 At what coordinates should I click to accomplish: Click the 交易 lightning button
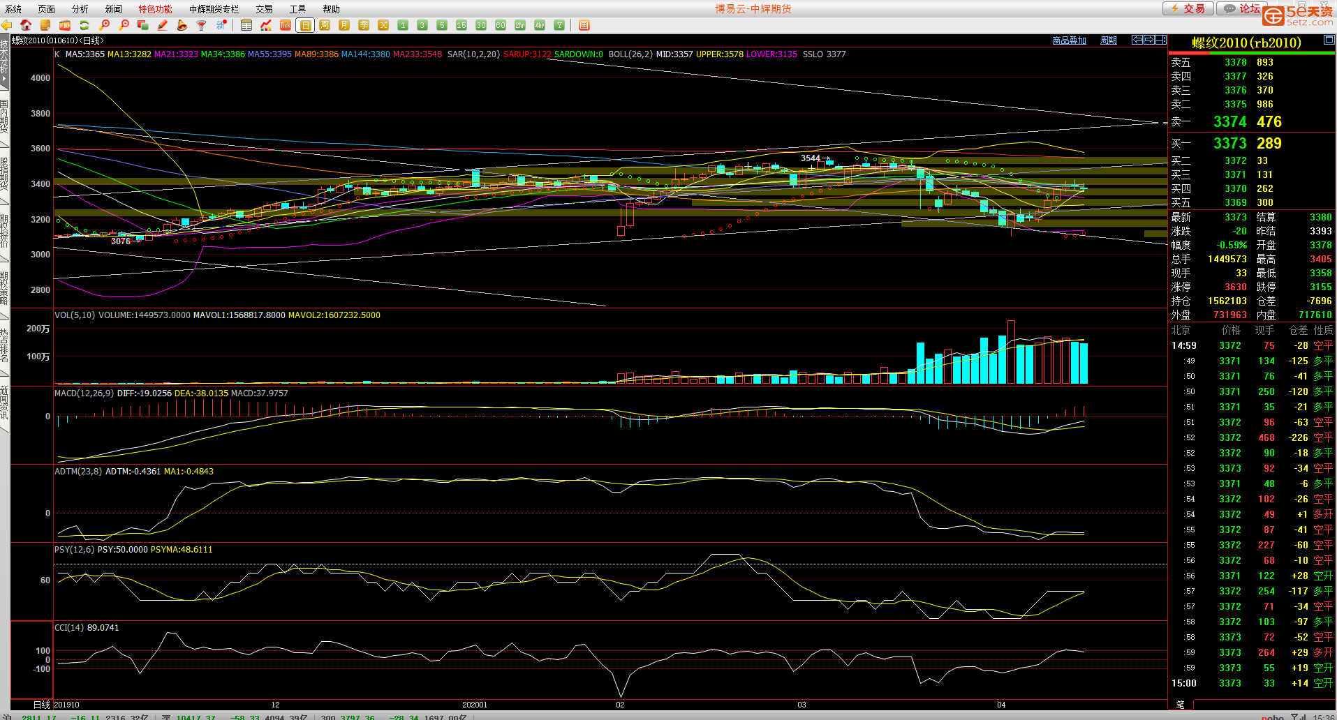[x=1188, y=8]
